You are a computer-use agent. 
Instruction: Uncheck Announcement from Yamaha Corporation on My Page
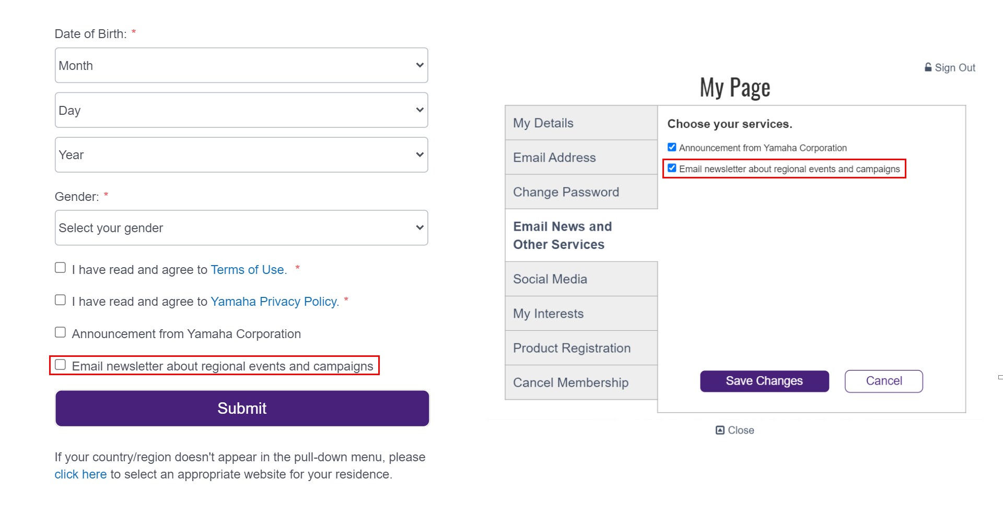point(672,147)
